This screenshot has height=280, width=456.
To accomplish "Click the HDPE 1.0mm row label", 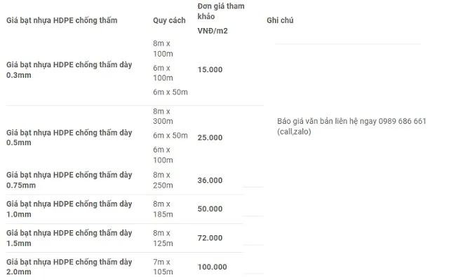I will click(69, 209).
